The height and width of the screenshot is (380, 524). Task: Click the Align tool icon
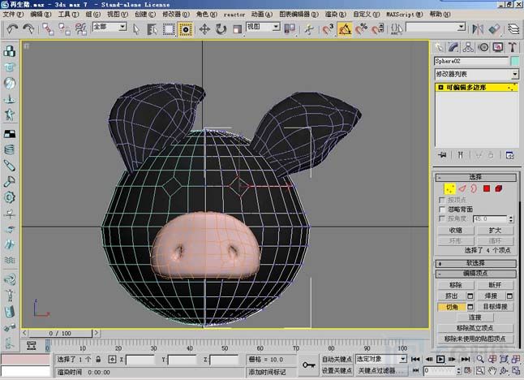494,29
